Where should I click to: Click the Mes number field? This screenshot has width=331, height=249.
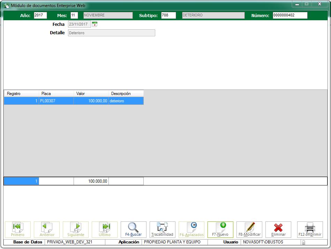point(74,15)
